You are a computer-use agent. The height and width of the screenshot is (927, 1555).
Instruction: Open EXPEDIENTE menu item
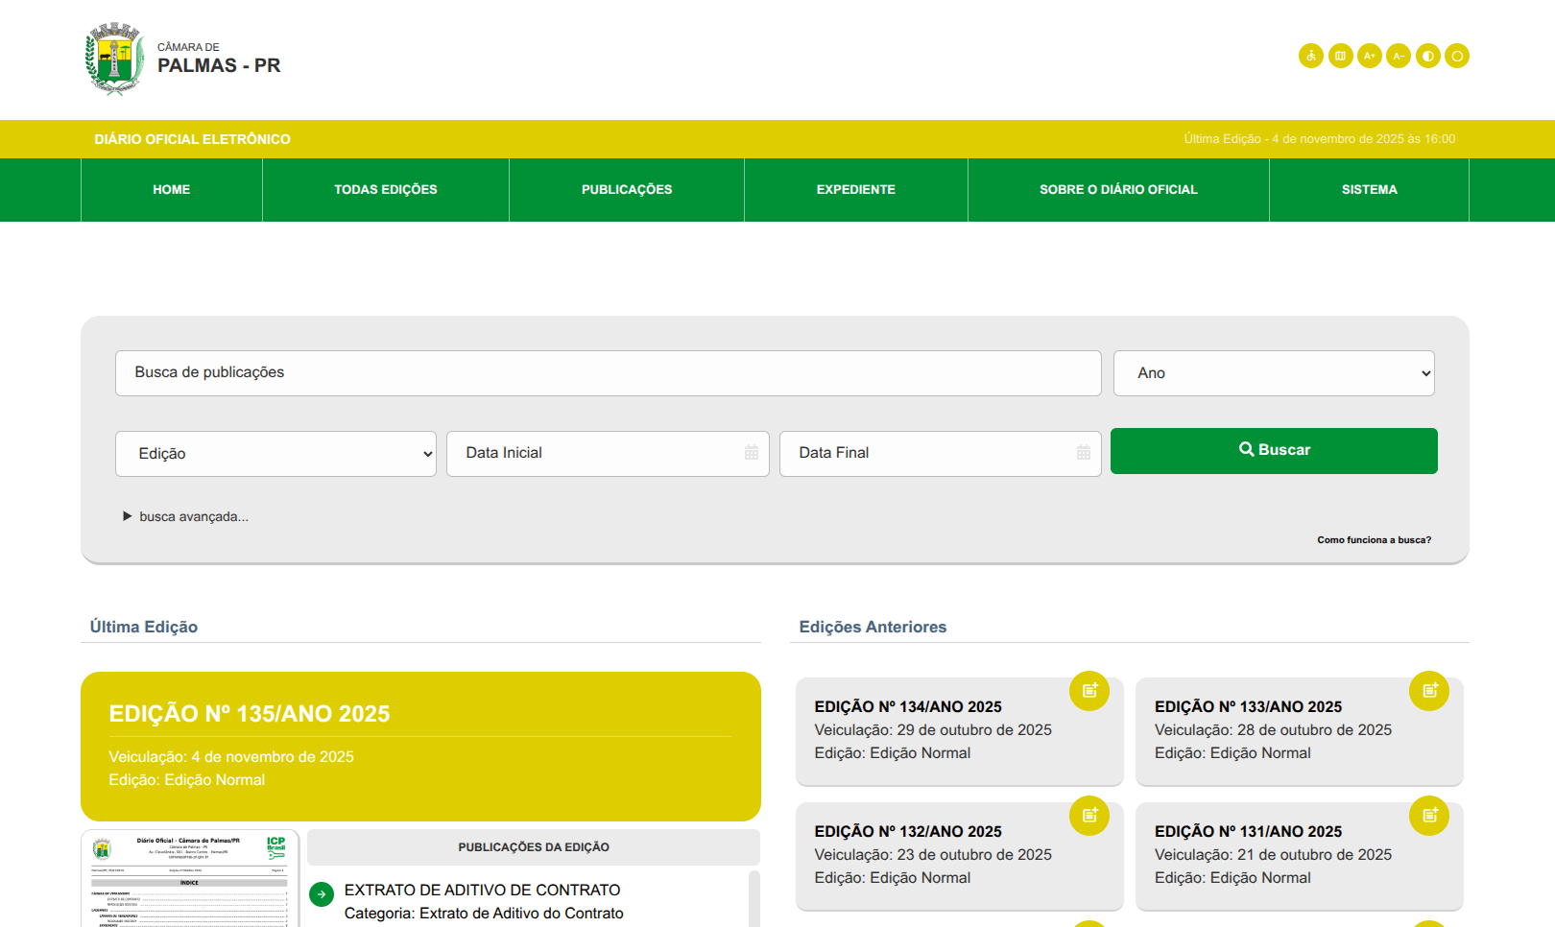pos(856,190)
